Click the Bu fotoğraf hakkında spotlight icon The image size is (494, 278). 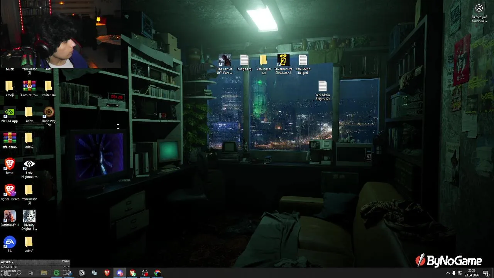click(x=479, y=13)
